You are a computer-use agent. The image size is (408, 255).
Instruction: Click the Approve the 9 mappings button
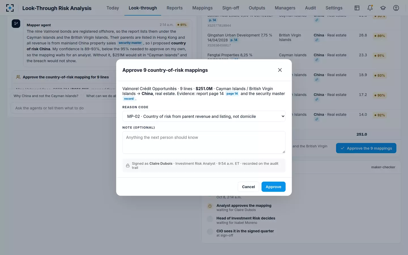[366, 148]
